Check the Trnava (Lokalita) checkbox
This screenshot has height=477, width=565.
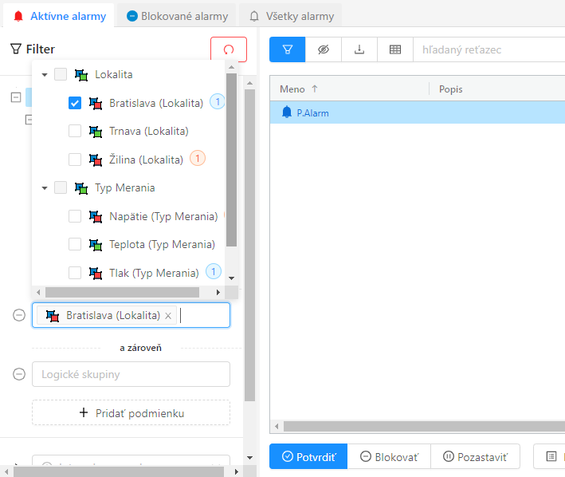pyautogui.click(x=75, y=131)
